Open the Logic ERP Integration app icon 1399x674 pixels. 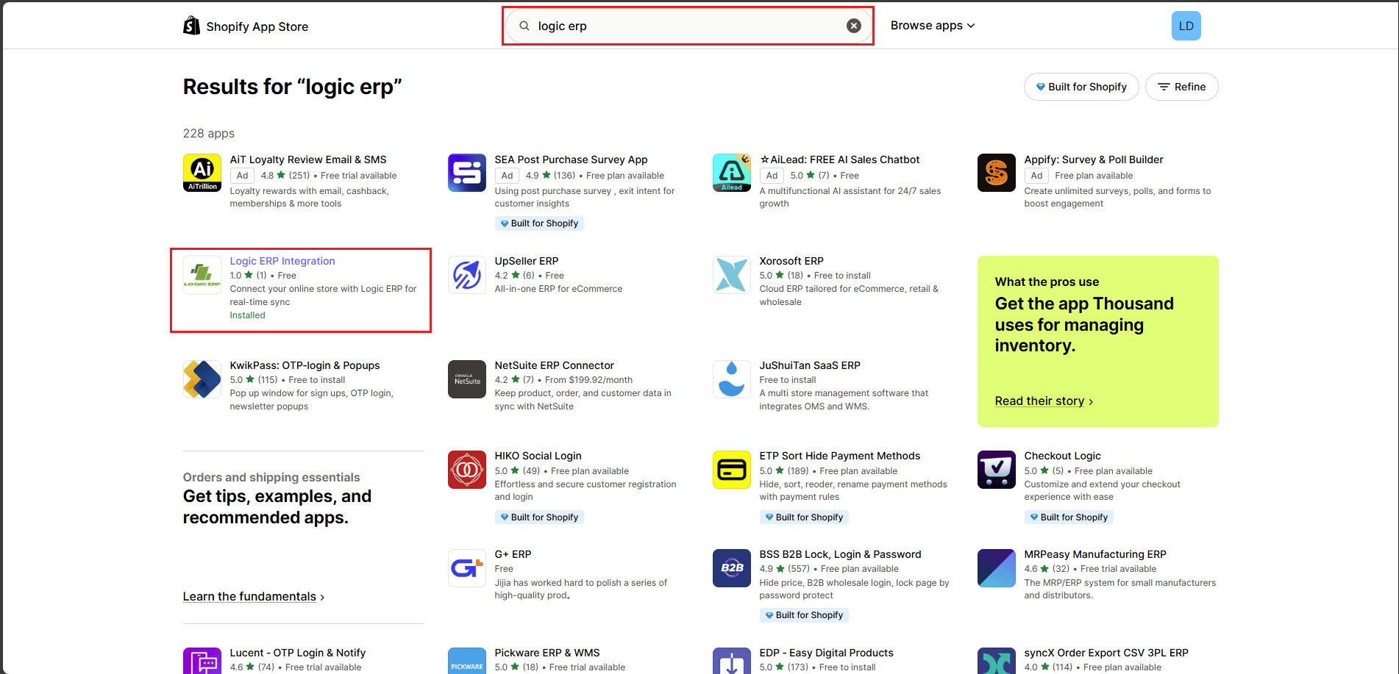202,276
